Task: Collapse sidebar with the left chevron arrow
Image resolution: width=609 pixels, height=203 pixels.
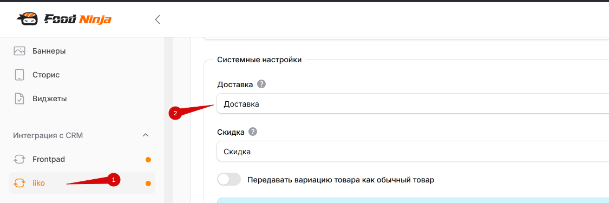Action: coord(158,19)
